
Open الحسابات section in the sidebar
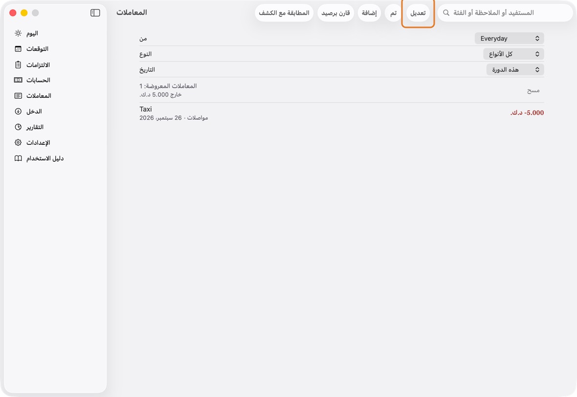point(55,80)
